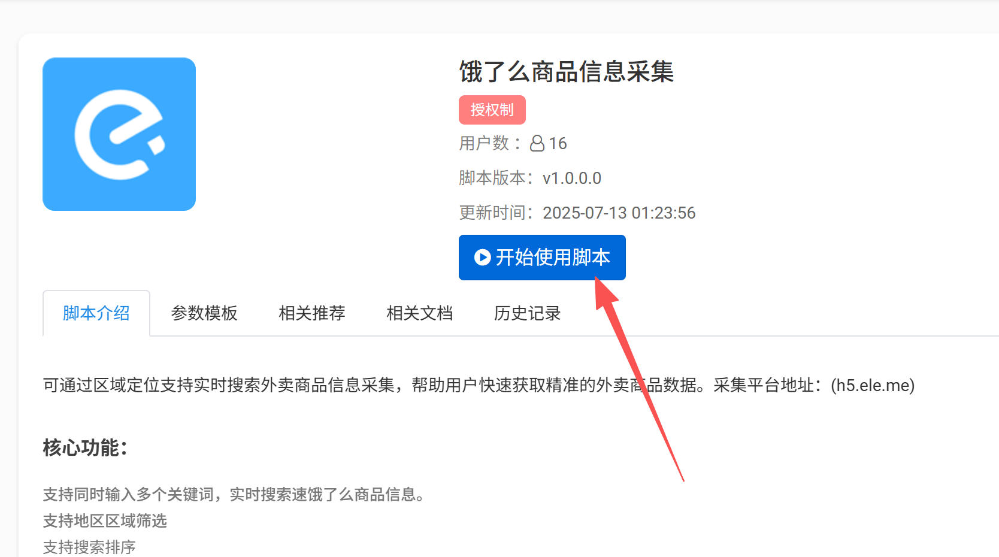
Task: Open the 脚本介绍 tab
Action: pos(96,313)
